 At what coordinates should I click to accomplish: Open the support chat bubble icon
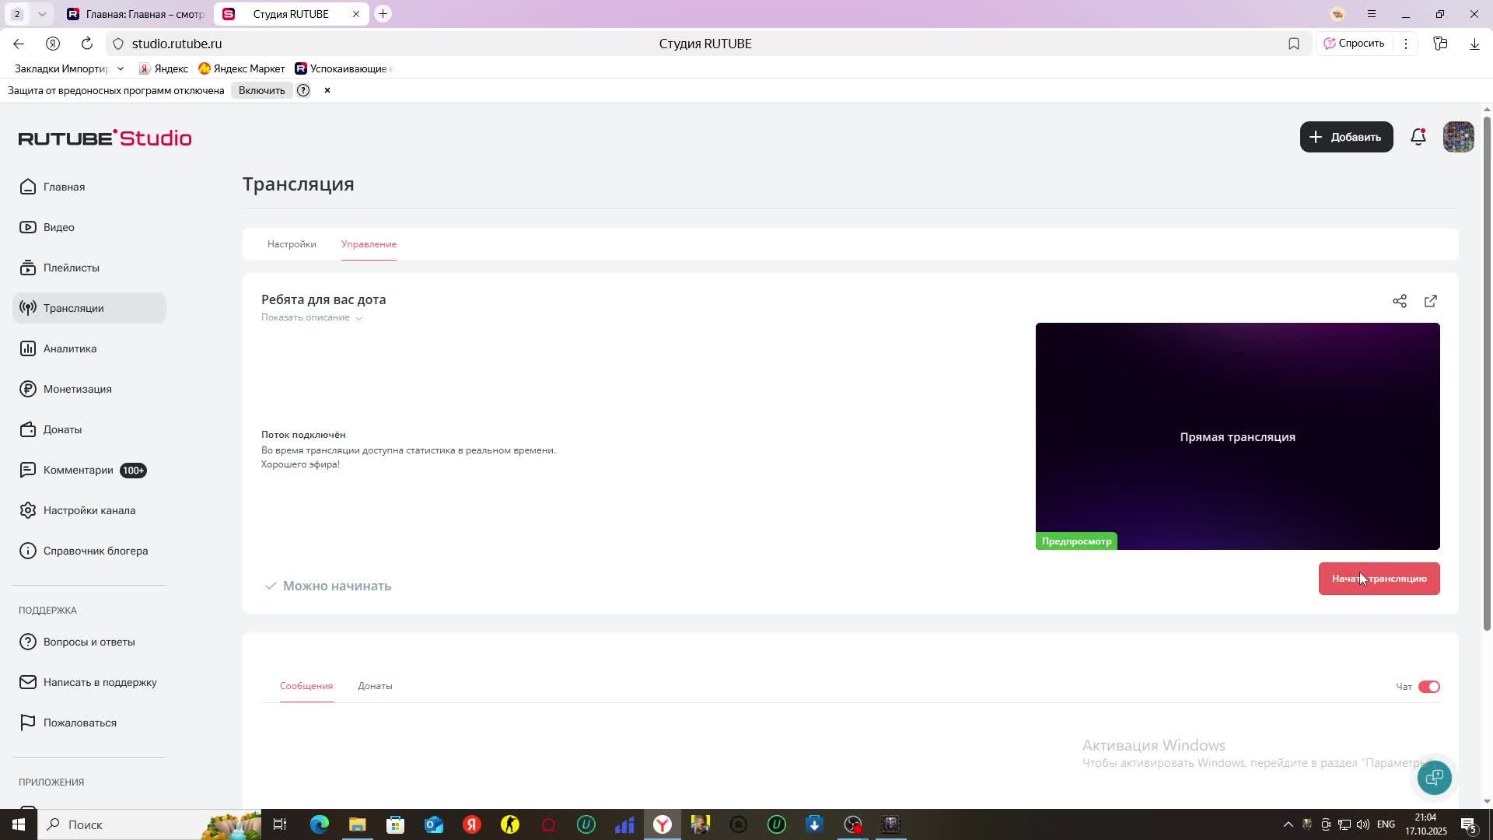coord(1434,777)
